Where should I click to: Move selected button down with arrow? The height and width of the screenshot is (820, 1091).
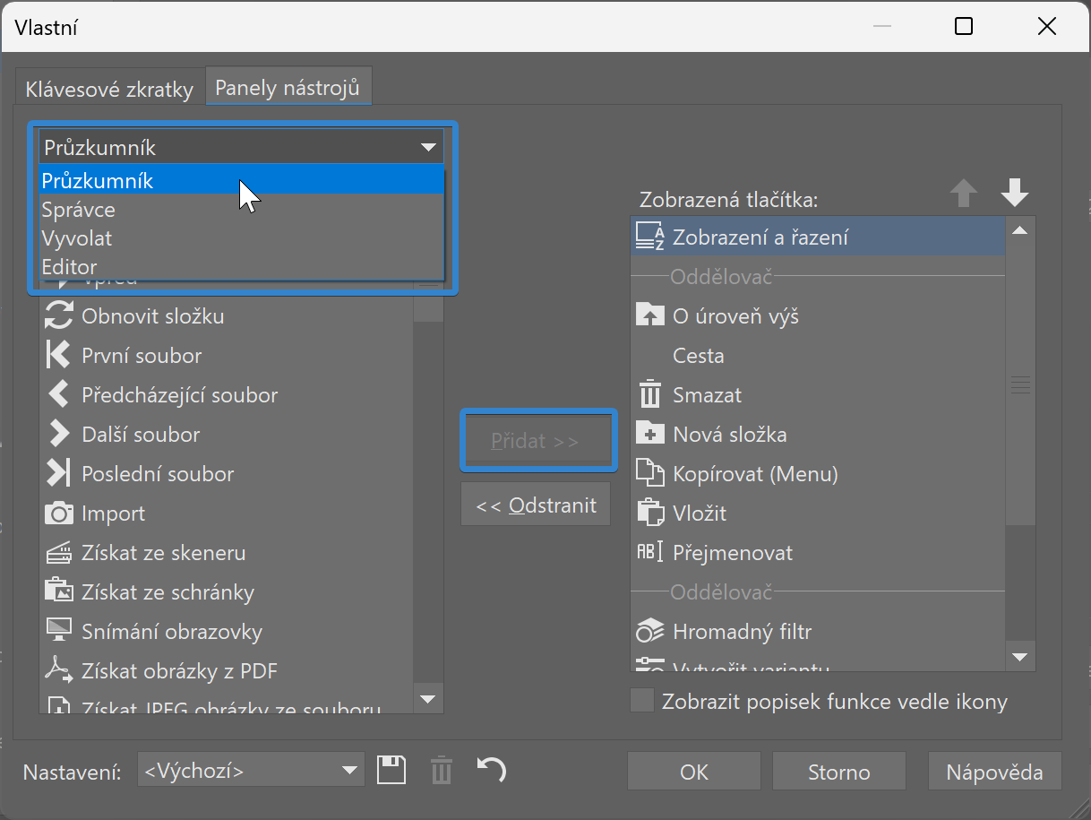pos(1014,194)
